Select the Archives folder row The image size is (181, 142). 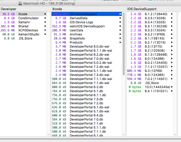(76, 34)
